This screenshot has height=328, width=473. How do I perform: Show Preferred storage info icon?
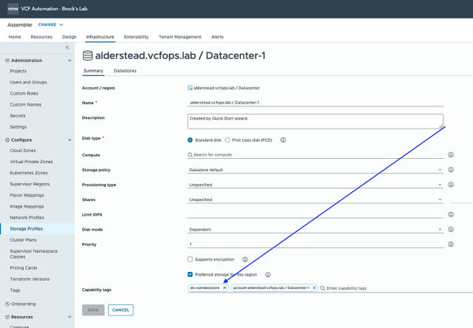[x=267, y=274]
